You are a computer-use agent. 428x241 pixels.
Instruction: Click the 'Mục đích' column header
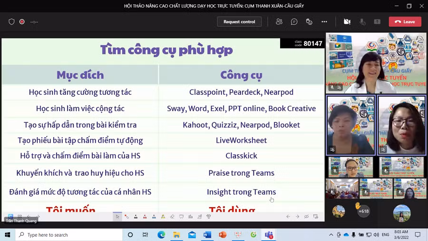80,75
